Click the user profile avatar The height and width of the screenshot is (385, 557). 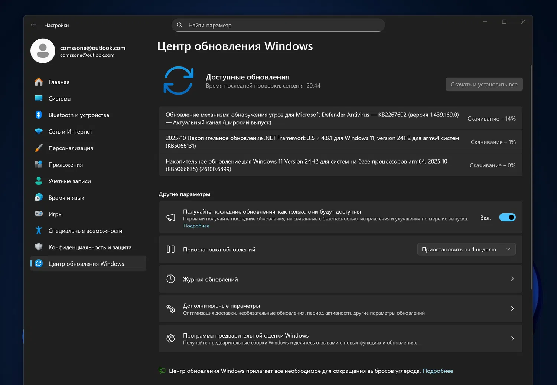tap(43, 51)
